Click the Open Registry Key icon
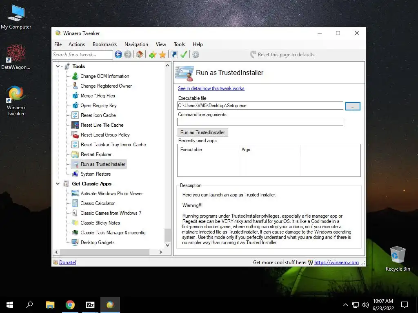 [x=76, y=106]
